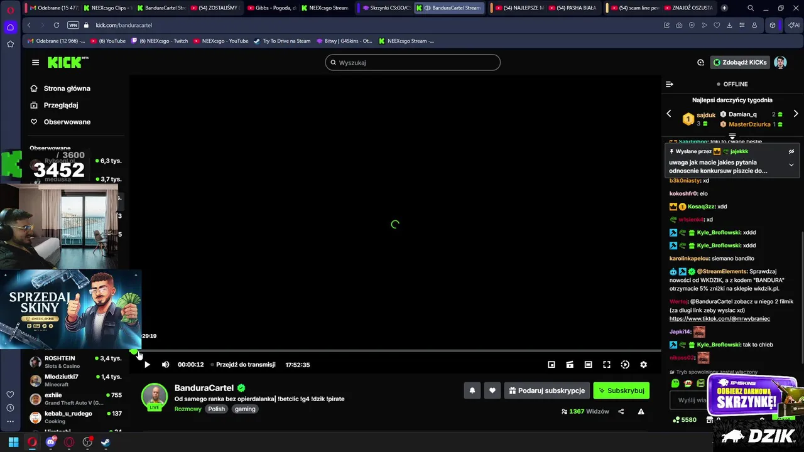The image size is (804, 452).
Task: Show previous top gifters page
Action: [669, 114]
